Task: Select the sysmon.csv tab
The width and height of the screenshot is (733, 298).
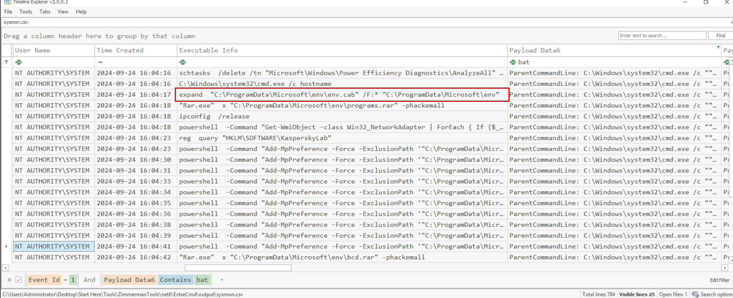Action: pos(16,22)
